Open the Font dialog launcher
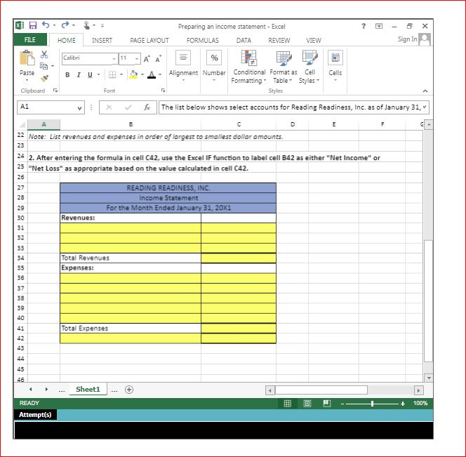Viewport: 466px width, 457px height. point(163,91)
